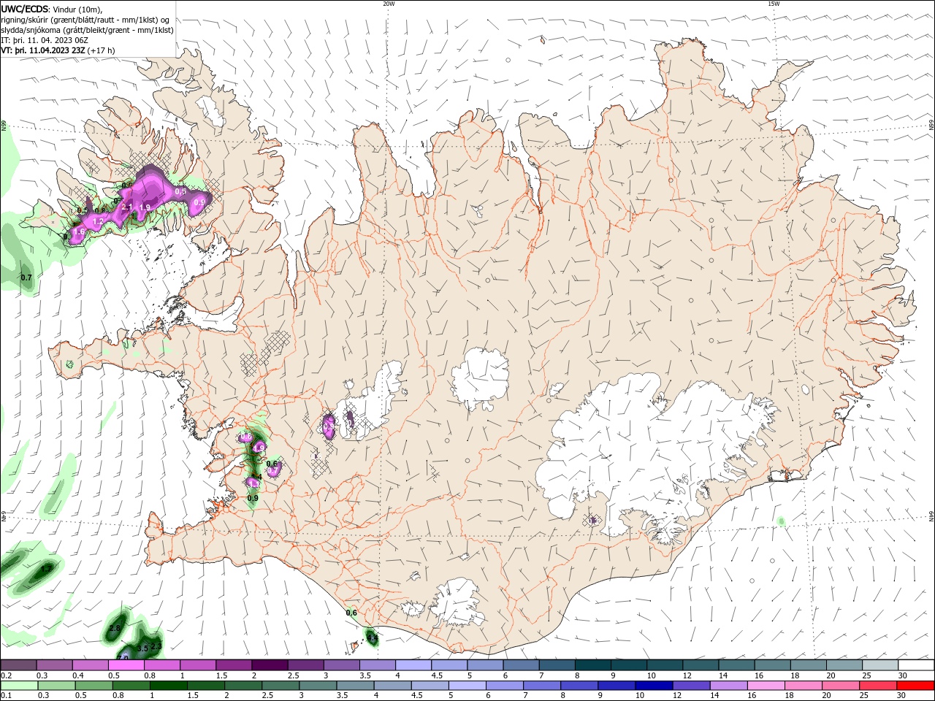Click the 2.8 precipitation value offshore

pyautogui.click(x=114, y=628)
